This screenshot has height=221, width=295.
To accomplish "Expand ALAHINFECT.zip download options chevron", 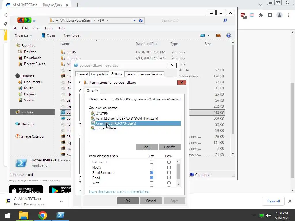I will click(x=61, y=201).
